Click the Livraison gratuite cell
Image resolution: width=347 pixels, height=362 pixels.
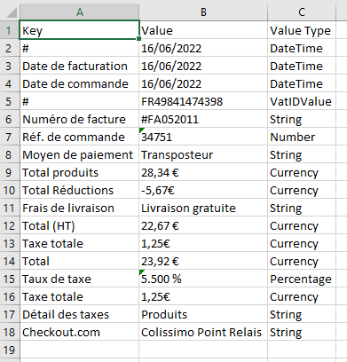(203, 208)
